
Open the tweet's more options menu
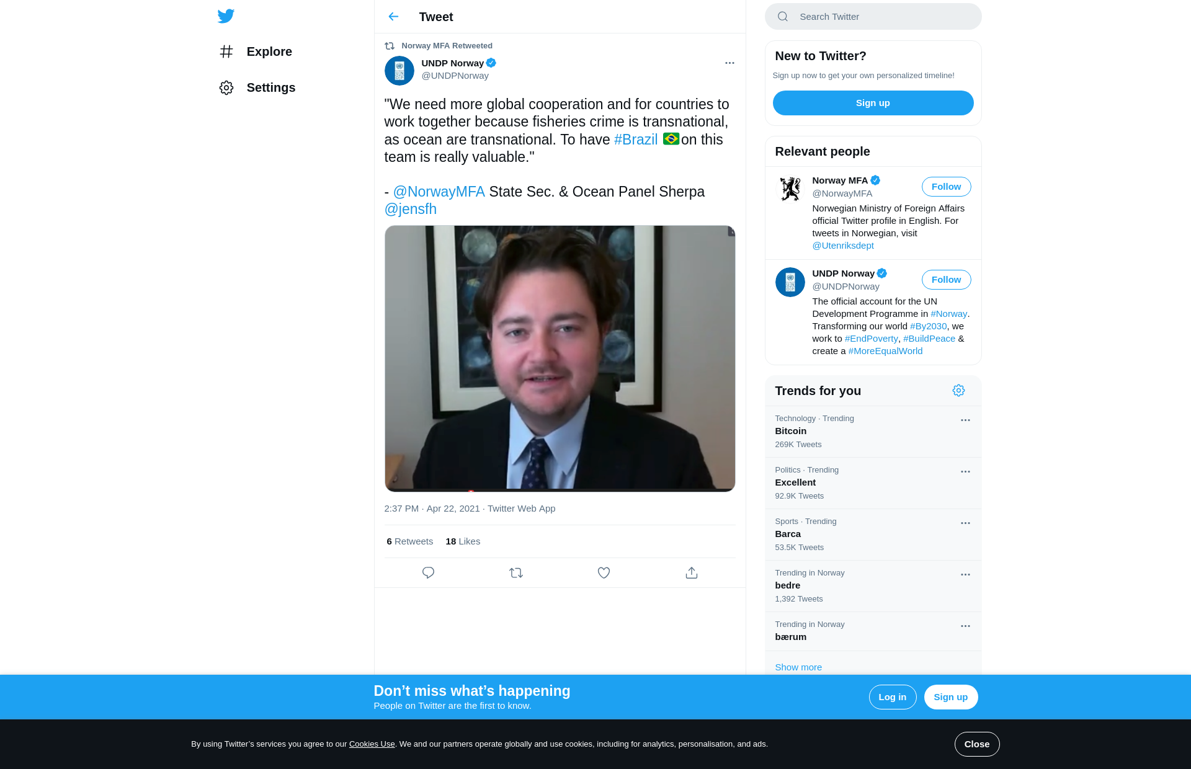729,63
